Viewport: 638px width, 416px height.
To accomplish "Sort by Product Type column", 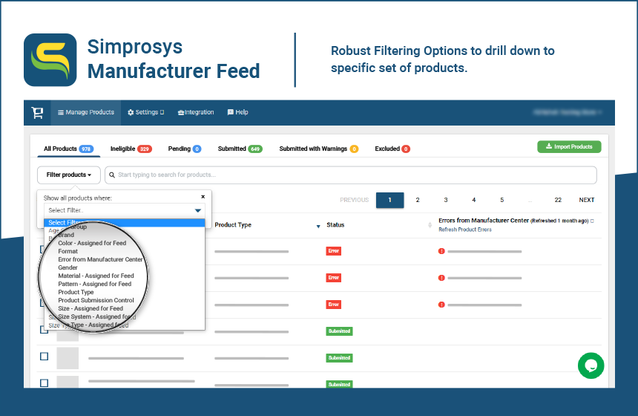I will click(x=233, y=225).
